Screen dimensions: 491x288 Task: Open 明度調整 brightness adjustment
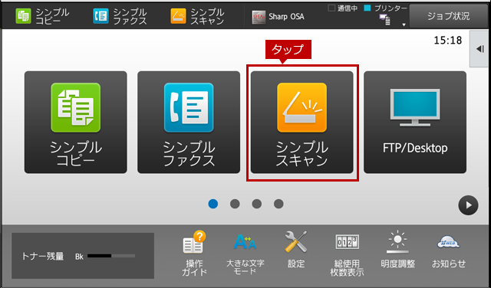click(397, 250)
